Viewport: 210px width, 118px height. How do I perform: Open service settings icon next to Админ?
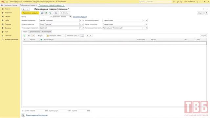pos(197,2)
